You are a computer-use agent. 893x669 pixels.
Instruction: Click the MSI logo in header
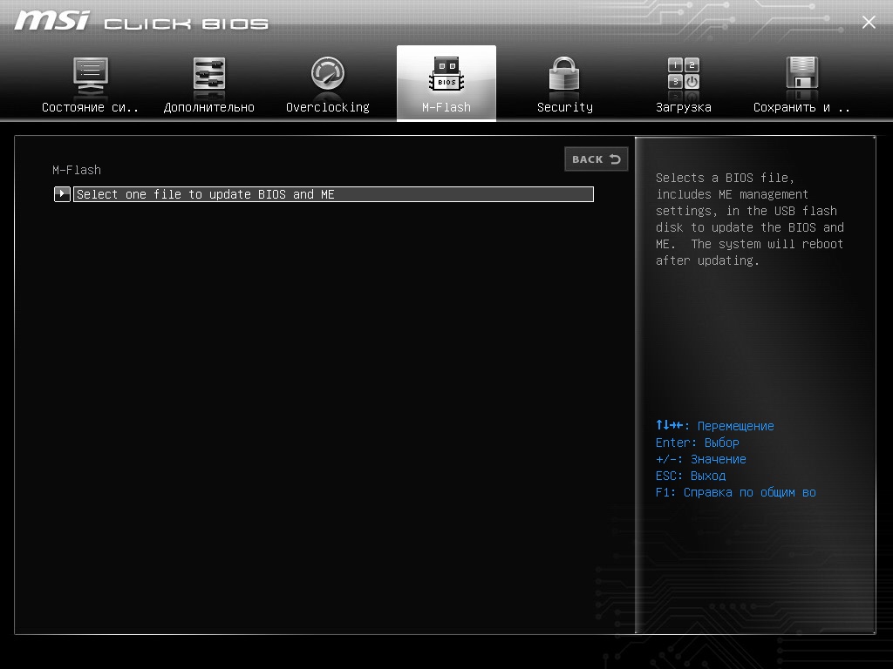point(52,22)
